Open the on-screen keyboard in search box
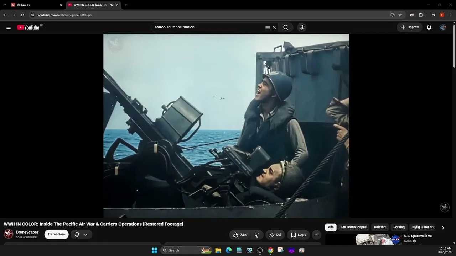This screenshot has height=256, width=456. [x=268, y=27]
